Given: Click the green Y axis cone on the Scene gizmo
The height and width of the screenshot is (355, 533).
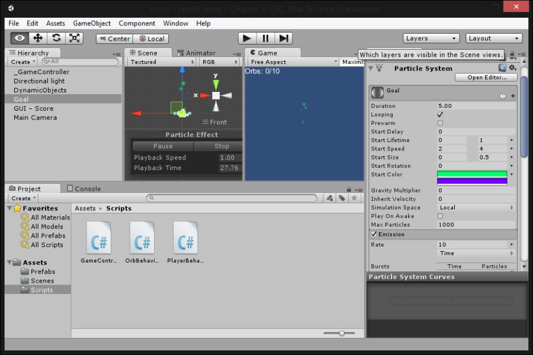Looking at the screenshot, I should 216,84.
